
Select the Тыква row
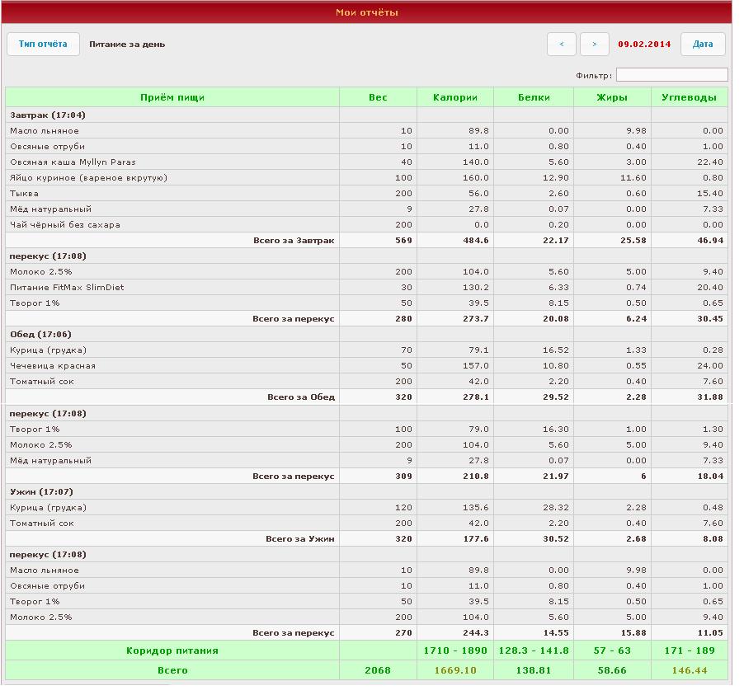[366, 194]
